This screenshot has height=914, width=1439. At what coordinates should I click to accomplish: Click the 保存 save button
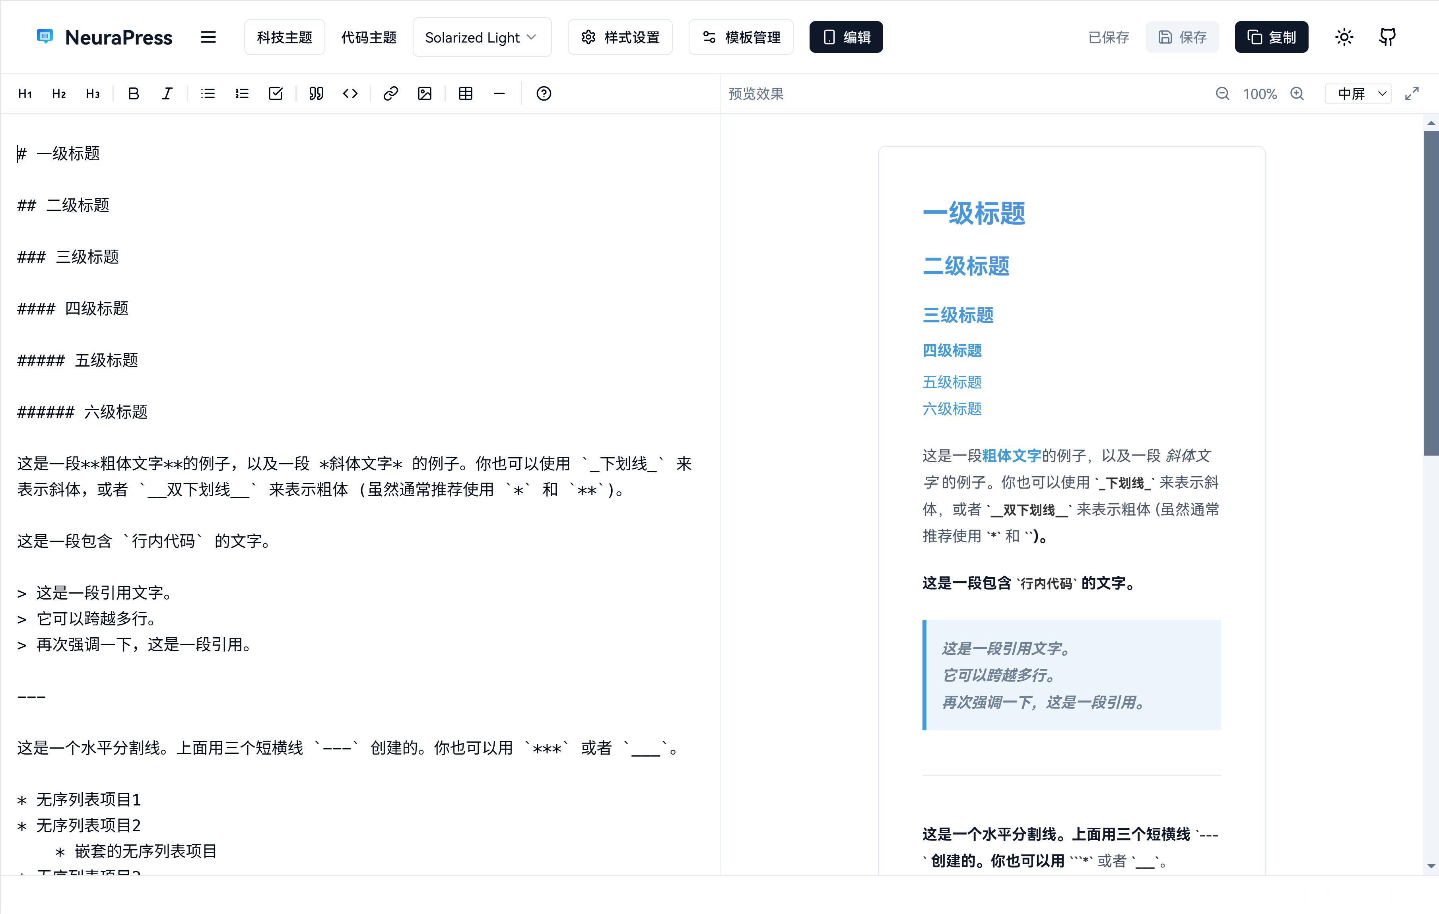click(x=1182, y=37)
